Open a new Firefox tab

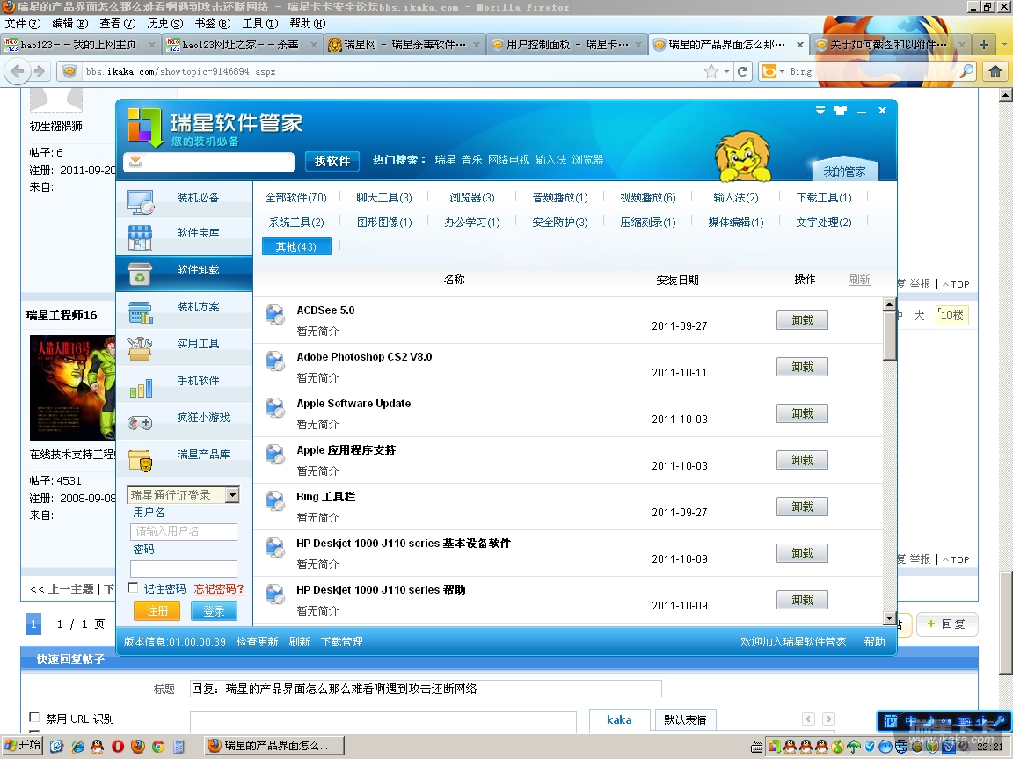click(x=983, y=45)
